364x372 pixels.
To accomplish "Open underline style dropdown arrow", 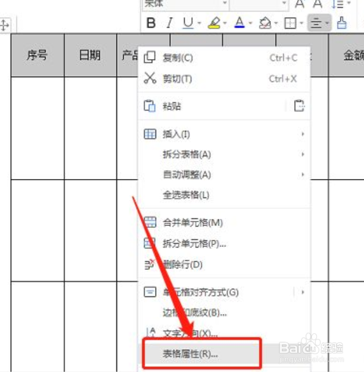I will [x=199, y=23].
